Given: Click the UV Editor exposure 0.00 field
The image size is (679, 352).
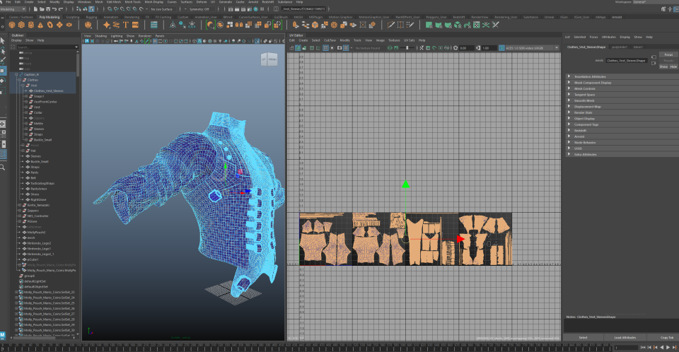Looking at the screenshot, I should point(466,48).
